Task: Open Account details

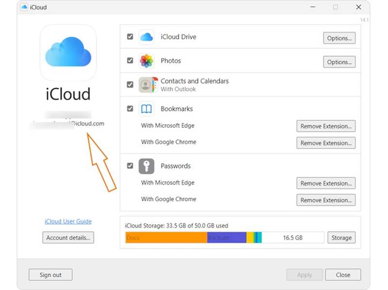Action: (x=68, y=238)
